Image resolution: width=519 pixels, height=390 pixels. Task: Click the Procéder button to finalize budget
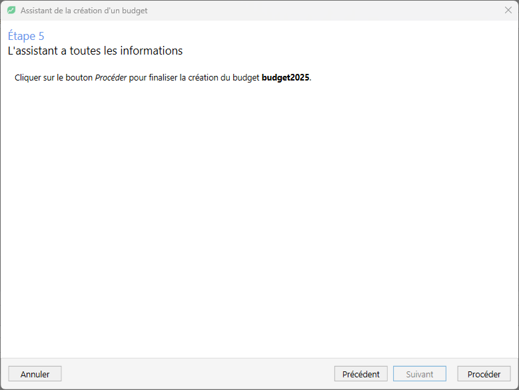[484, 374]
